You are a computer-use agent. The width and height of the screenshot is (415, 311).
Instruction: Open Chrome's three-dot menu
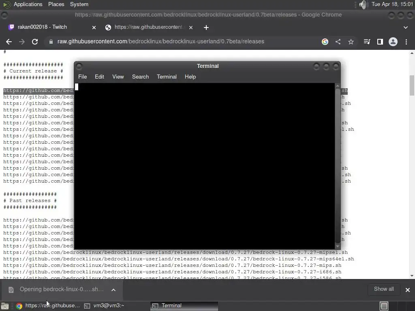point(406,42)
